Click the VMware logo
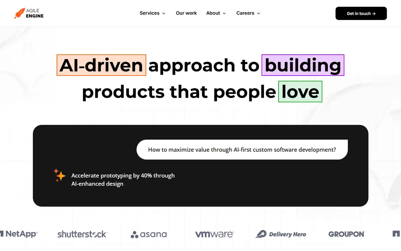The height and width of the screenshot is (251, 401). (x=215, y=234)
